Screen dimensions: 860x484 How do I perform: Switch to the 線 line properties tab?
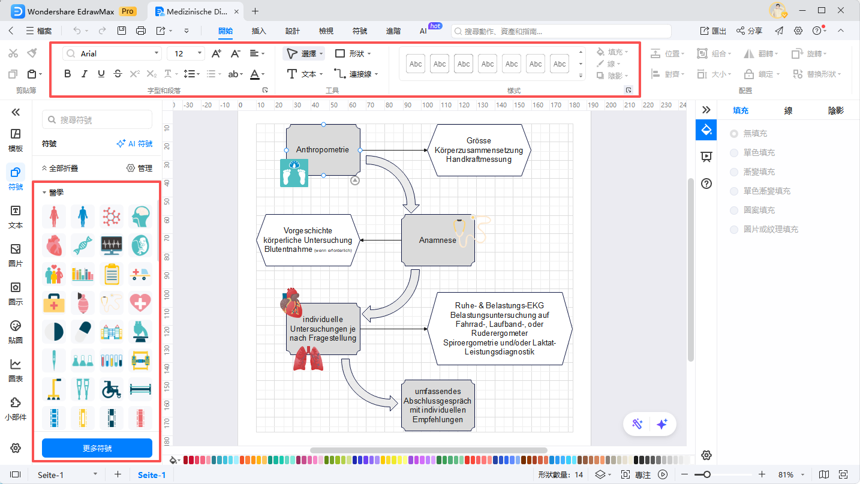click(x=788, y=110)
